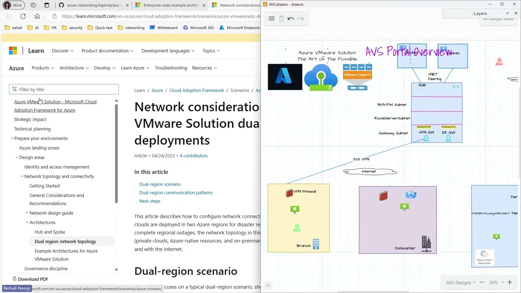
Task: Open the Microsoft 365 bookmark
Action: [199, 28]
